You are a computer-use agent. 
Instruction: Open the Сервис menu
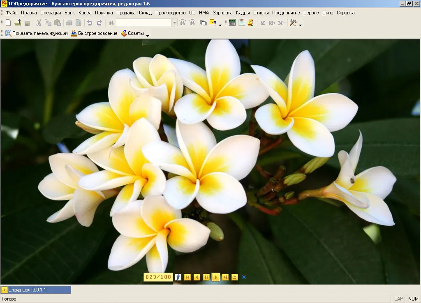[311, 13]
